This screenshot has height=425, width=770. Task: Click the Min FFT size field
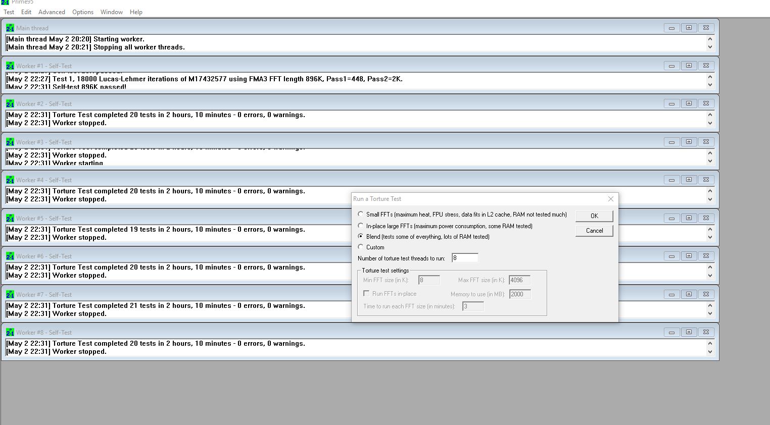429,280
